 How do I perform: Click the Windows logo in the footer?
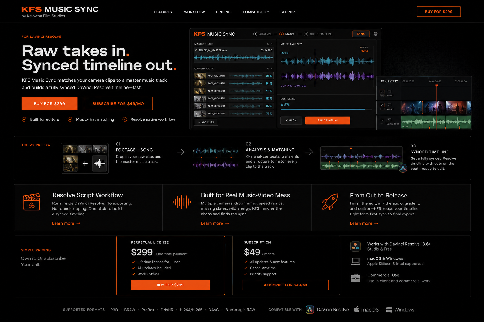(389, 310)
